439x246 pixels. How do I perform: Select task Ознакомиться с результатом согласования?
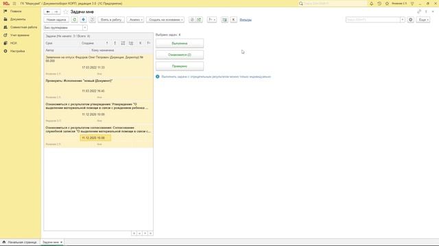tap(98, 136)
